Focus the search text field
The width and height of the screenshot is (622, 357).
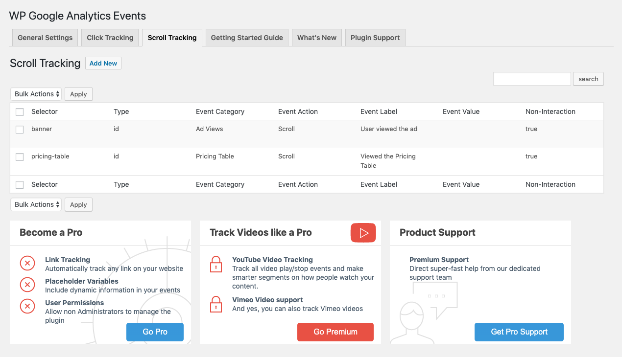(x=532, y=79)
